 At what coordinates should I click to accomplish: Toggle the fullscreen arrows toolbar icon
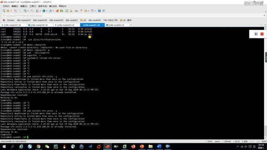67,11
